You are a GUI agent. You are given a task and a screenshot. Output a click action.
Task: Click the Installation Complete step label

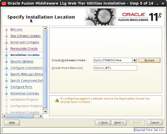point(25,112)
